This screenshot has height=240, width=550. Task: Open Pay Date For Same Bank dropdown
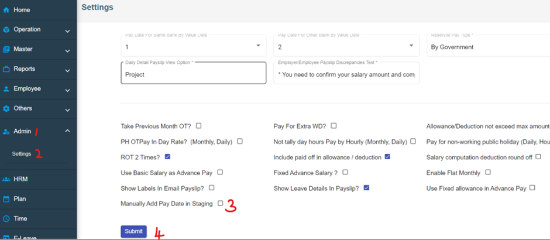tap(259, 46)
